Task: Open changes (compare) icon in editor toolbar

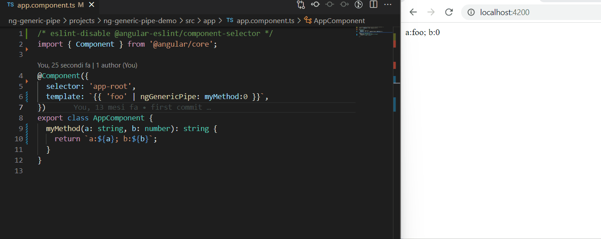Action: (x=301, y=5)
